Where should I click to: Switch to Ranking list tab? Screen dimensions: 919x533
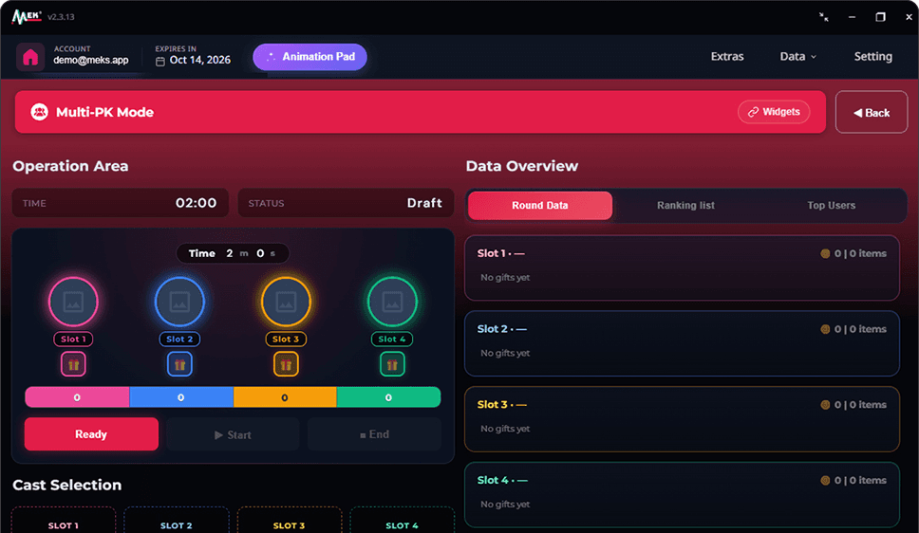coord(685,206)
